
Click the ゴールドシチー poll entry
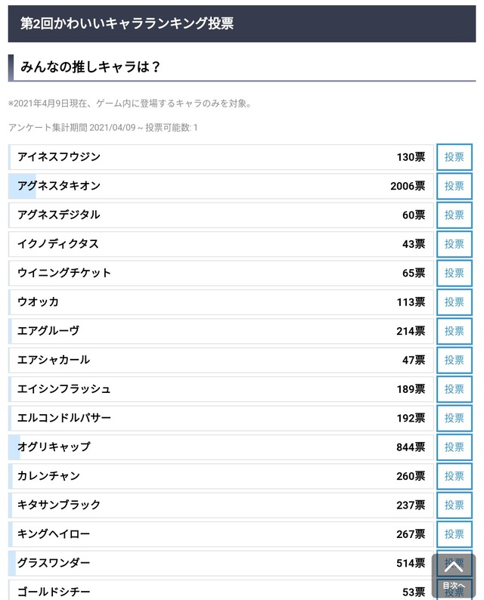(x=221, y=590)
